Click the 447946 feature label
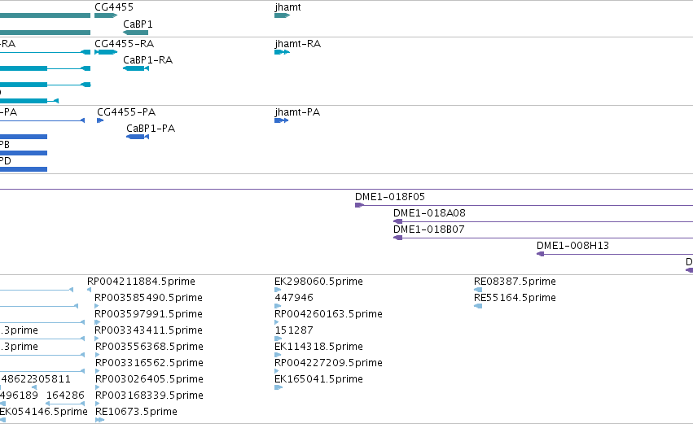The height and width of the screenshot is (424, 693). pyautogui.click(x=294, y=298)
